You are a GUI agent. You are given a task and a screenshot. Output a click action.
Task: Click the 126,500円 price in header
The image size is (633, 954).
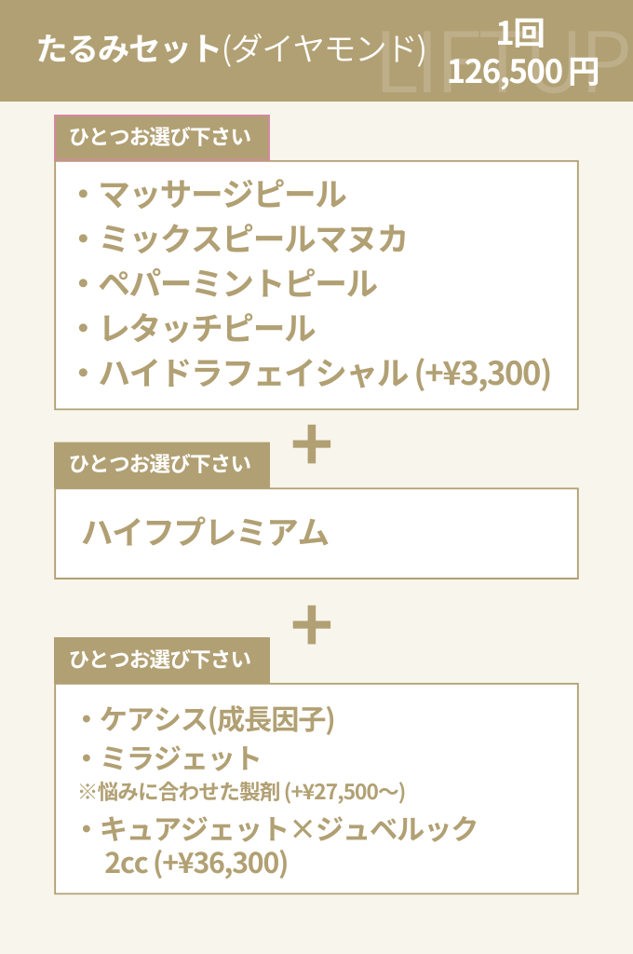tap(523, 73)
